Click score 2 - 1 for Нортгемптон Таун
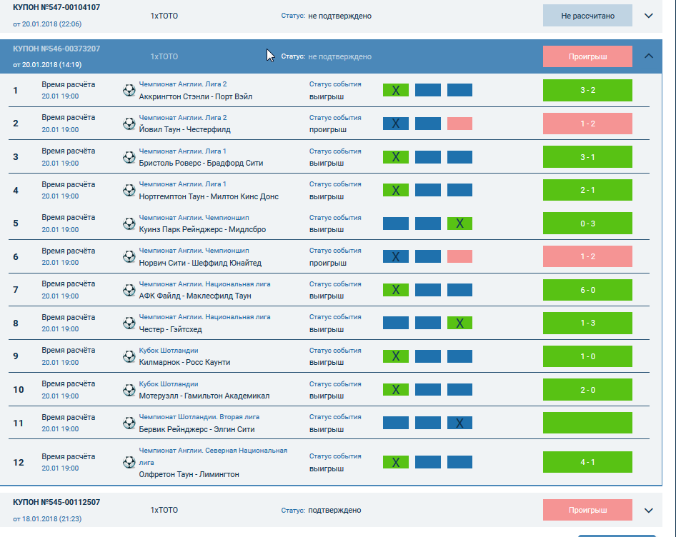676x537 pixels. [587, 190]
